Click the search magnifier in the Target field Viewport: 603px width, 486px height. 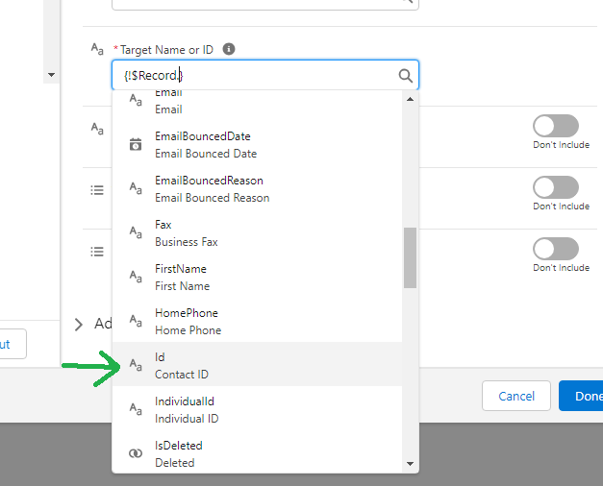coord(405,76)
